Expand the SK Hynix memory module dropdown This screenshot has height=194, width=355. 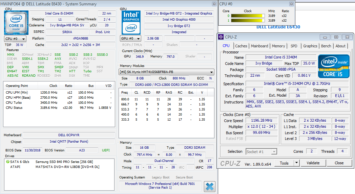point(166,72)
